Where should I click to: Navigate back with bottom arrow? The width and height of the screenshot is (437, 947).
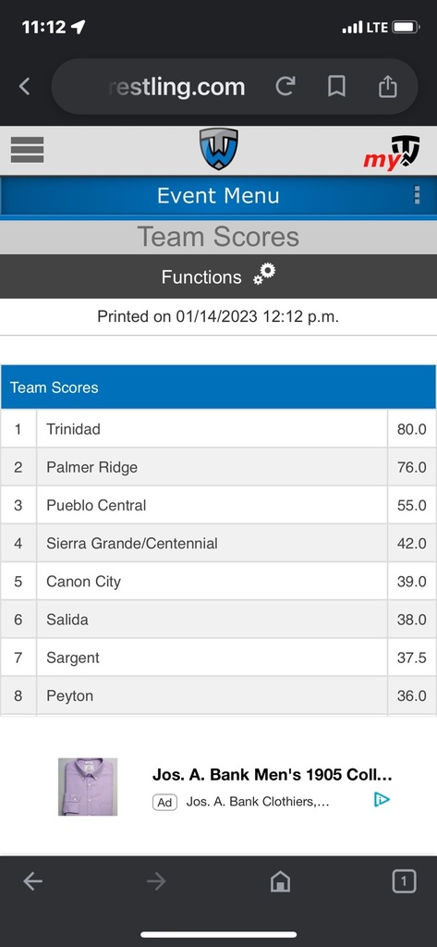pyautogui.click(x=32, y=882)
